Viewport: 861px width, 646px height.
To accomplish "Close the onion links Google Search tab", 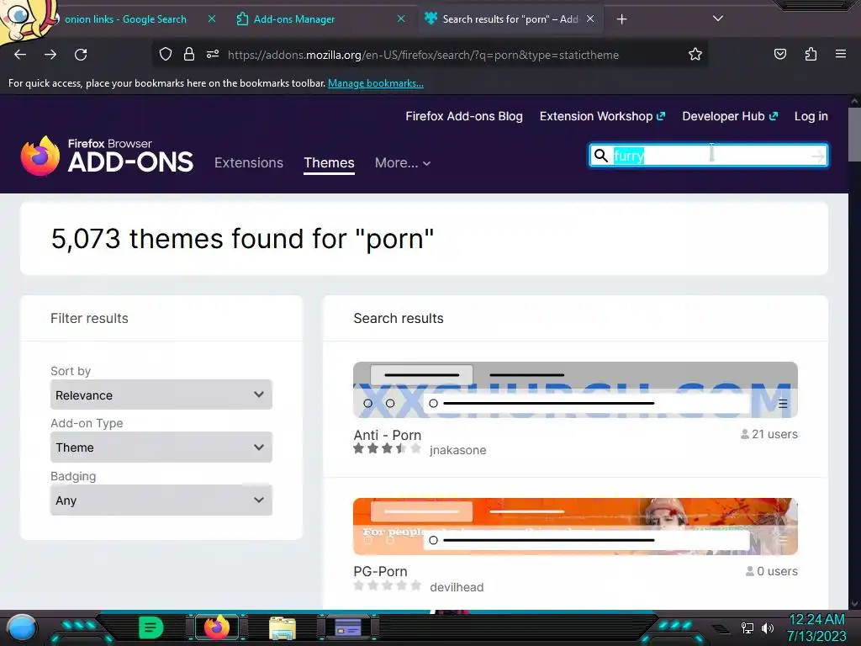I will pos(211,19).
